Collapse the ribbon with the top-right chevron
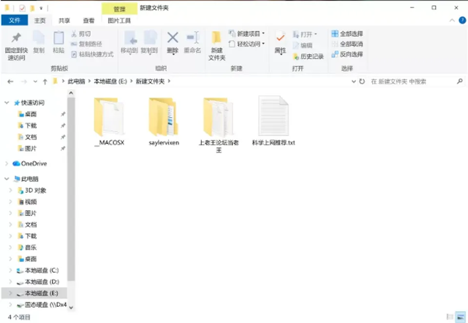468x323 pixels. click(452, 20)
